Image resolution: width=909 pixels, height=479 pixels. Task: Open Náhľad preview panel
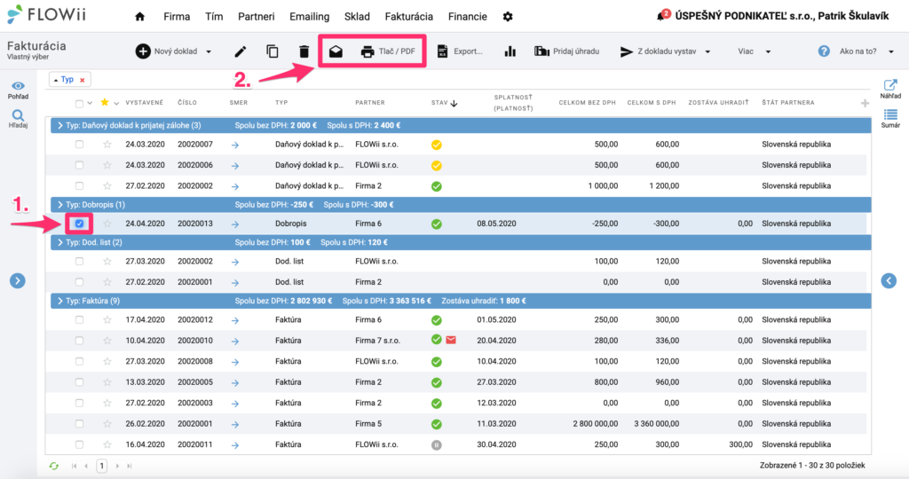pos(890,90)
